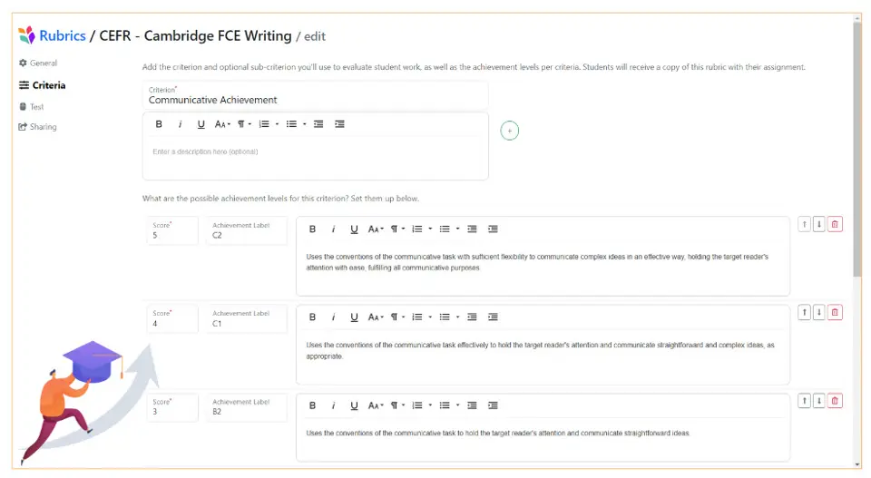
Task: Open font size dropdown in criterion description toolbar
Action: click(x=222, y=124)
